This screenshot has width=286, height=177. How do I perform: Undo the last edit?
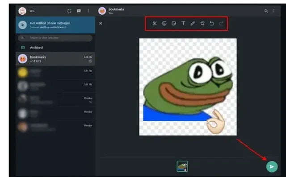click(212, 23)
